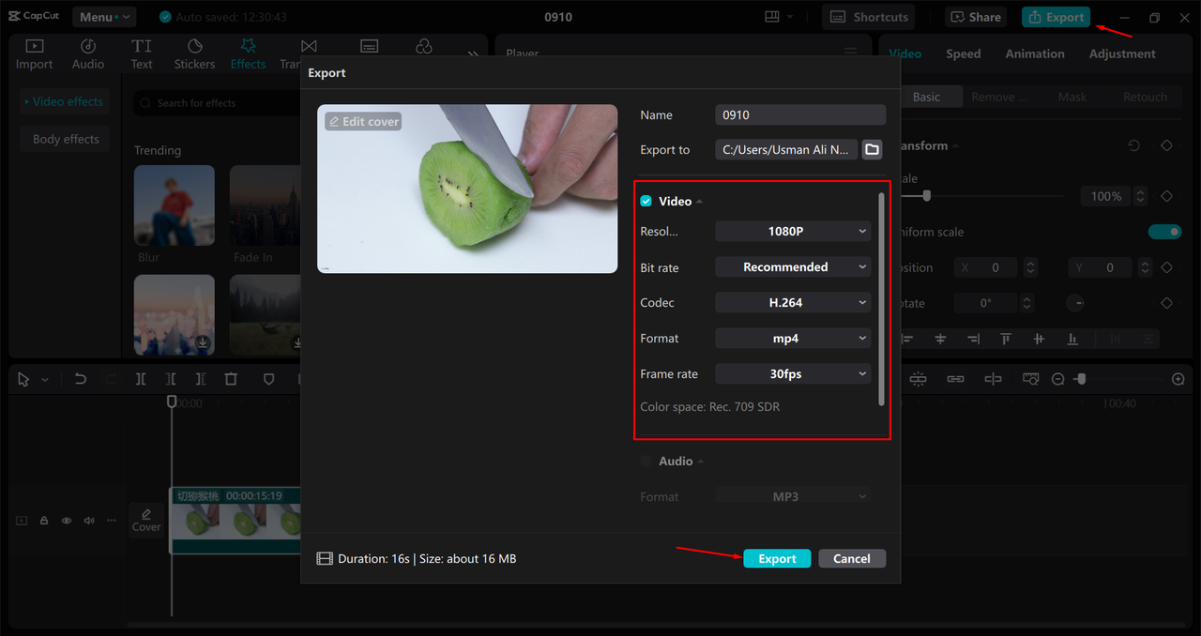Click the delete-left trim icon
1201x636 pixels.
(171, 379)
